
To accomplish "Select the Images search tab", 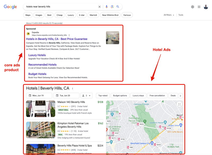I will 39,15.
